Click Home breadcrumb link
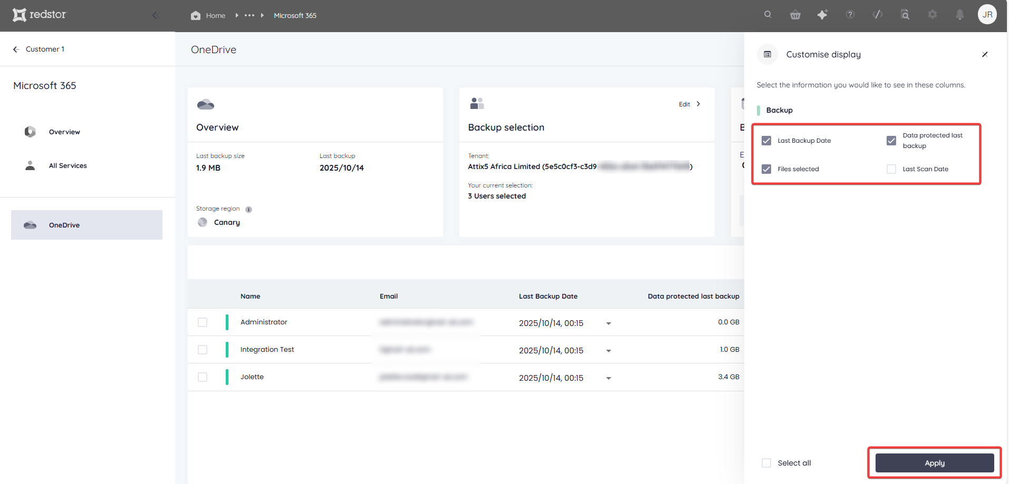 click(216, 15)
